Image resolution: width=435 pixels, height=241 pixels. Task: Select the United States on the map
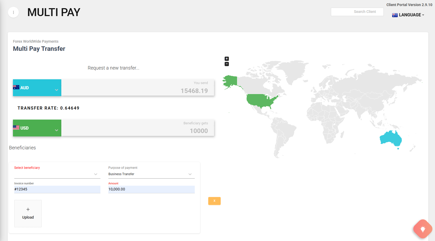click(x=260, y=100)
